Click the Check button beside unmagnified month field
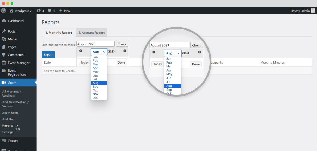The image size is (317, 151). pyautogui.click(x=122, y=44)
